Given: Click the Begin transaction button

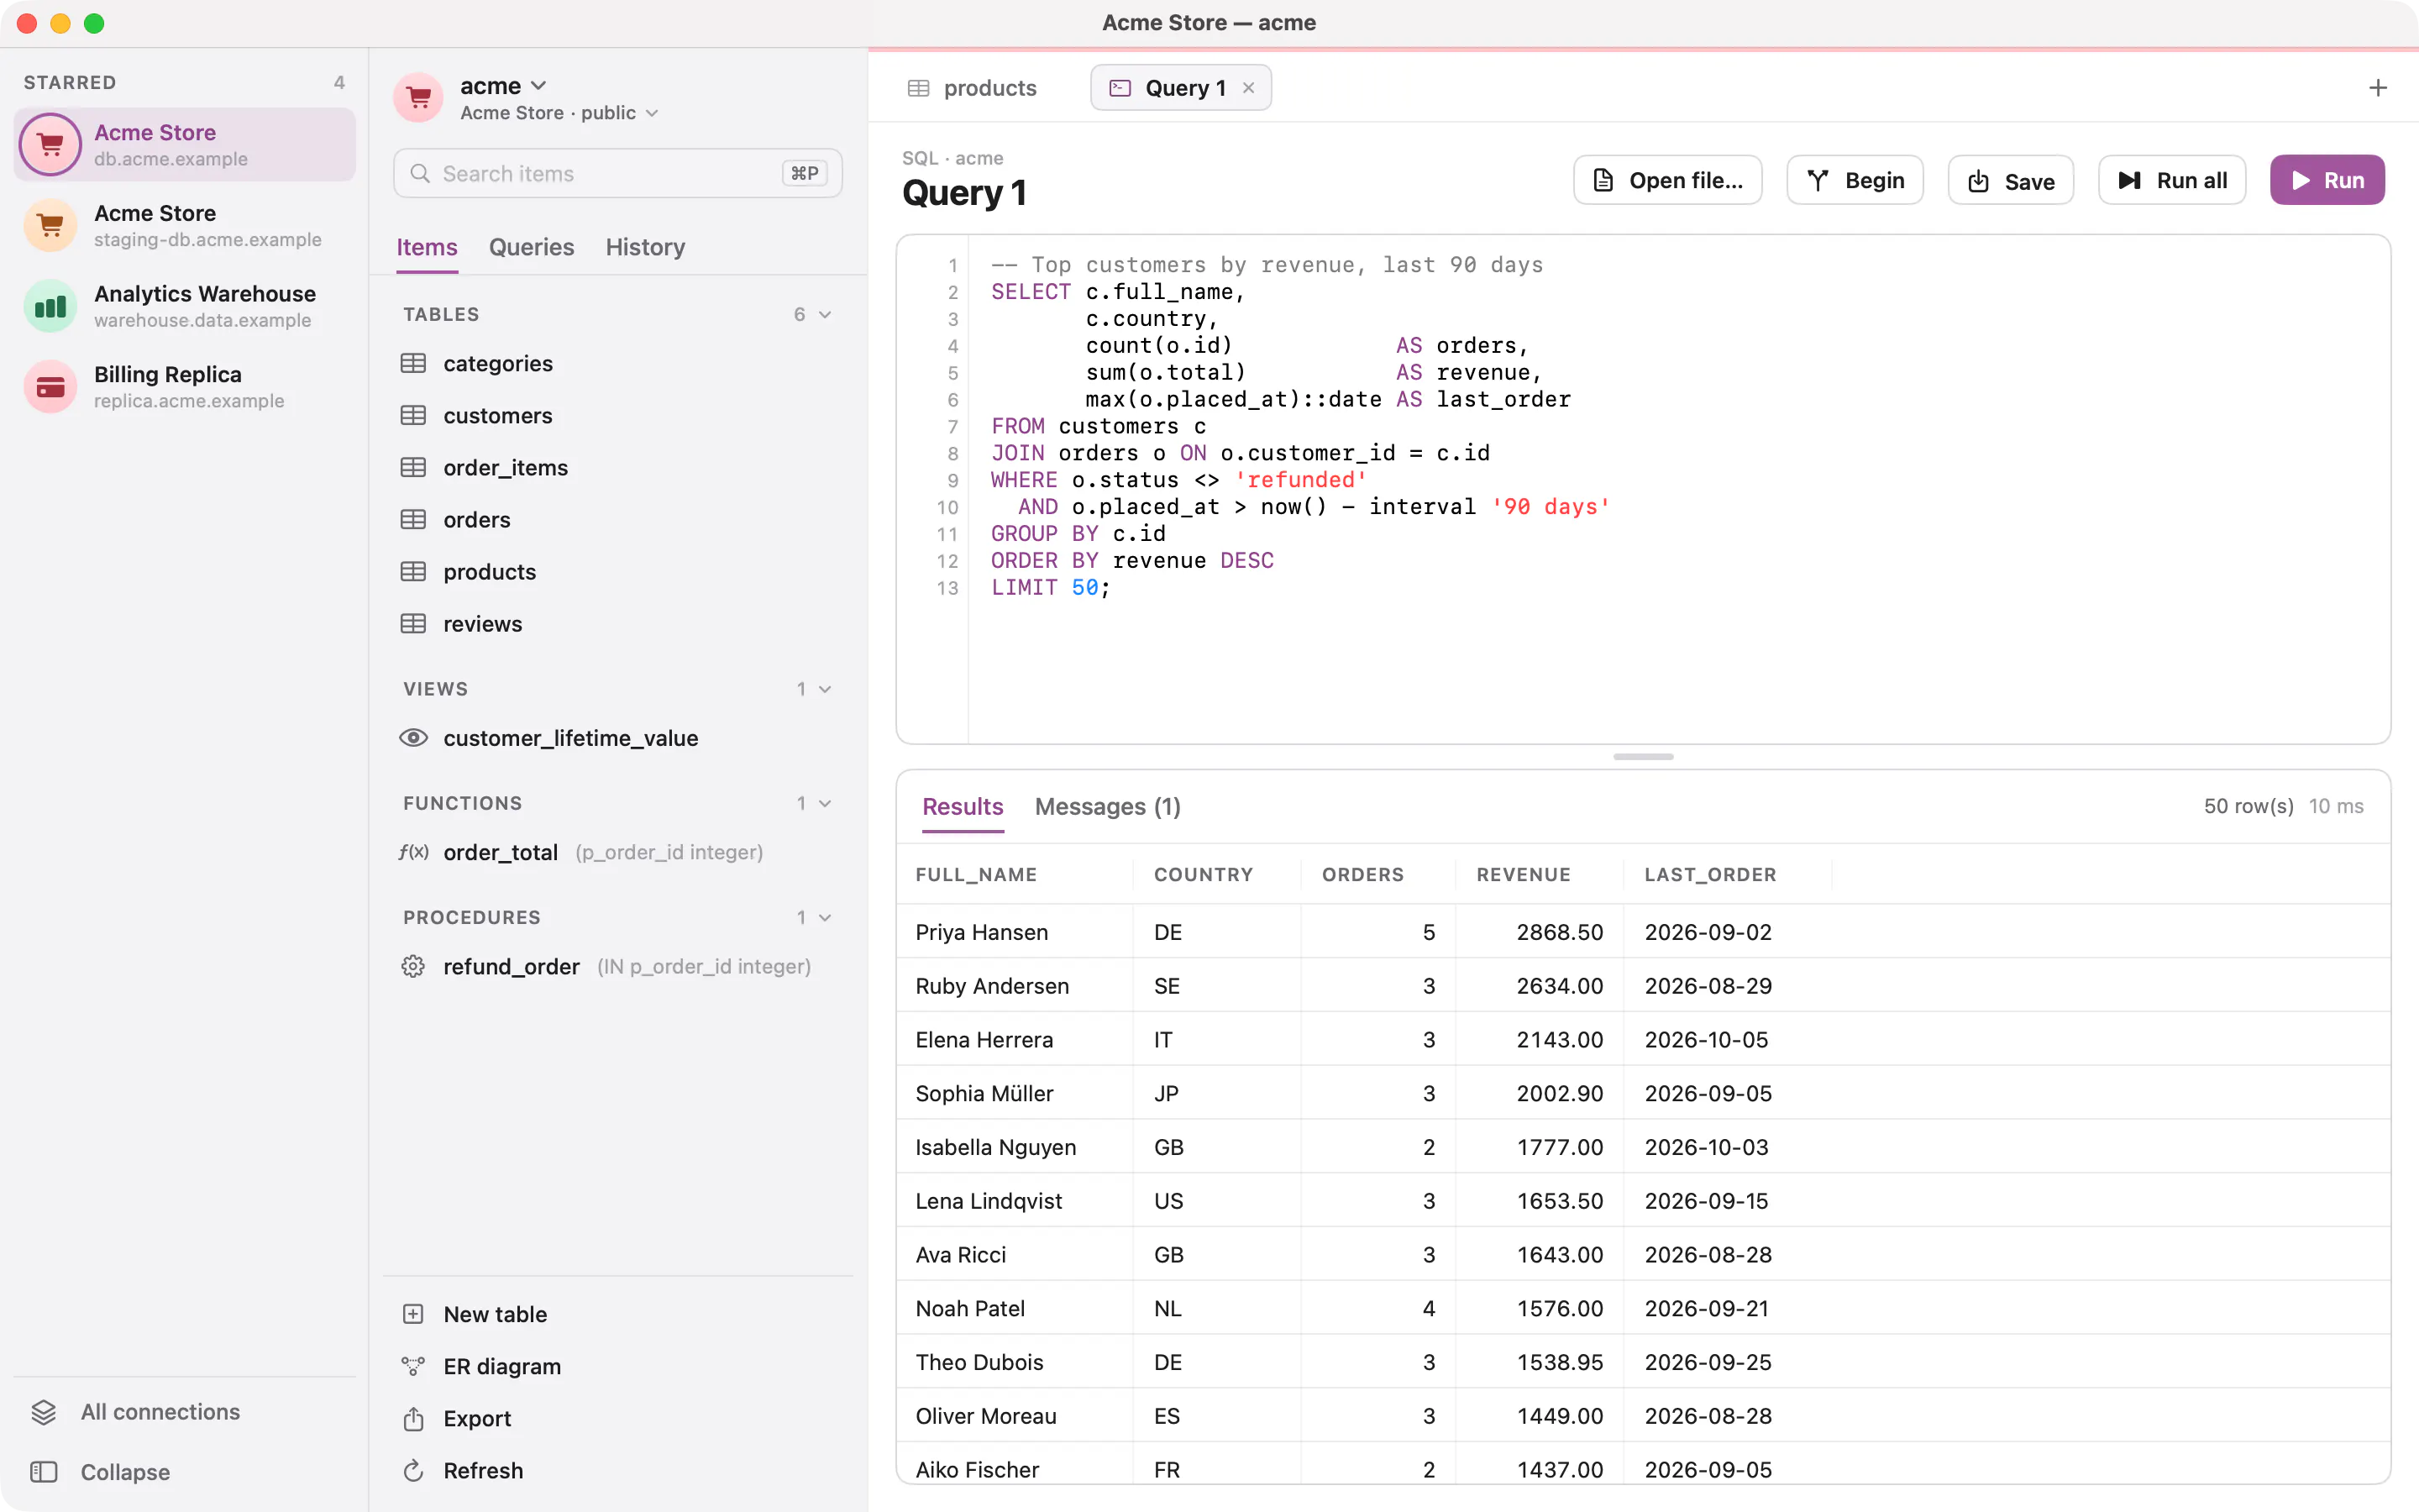Looking at the screenshot, I should pos(1855,180).
